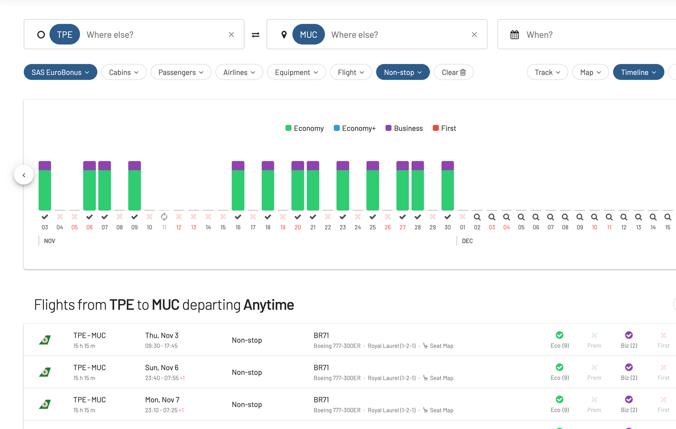Click the unavailable X above Dec 01
The height and width of the screenshot is (429, 676).
[463, 217]
